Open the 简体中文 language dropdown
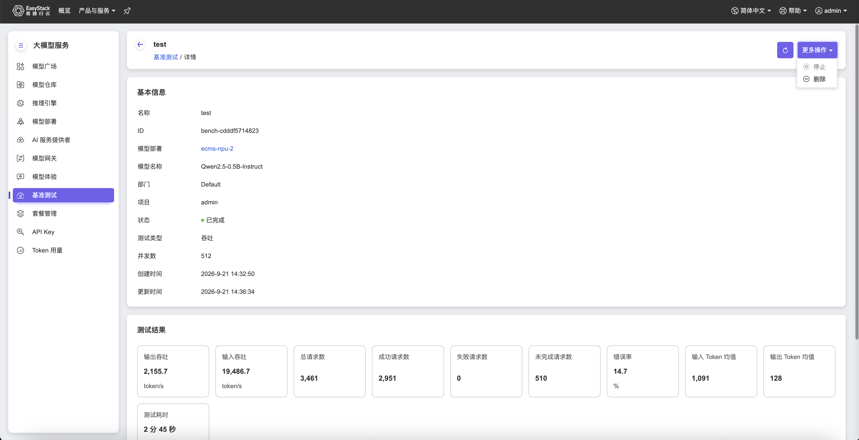 click(x=751, y=11)
